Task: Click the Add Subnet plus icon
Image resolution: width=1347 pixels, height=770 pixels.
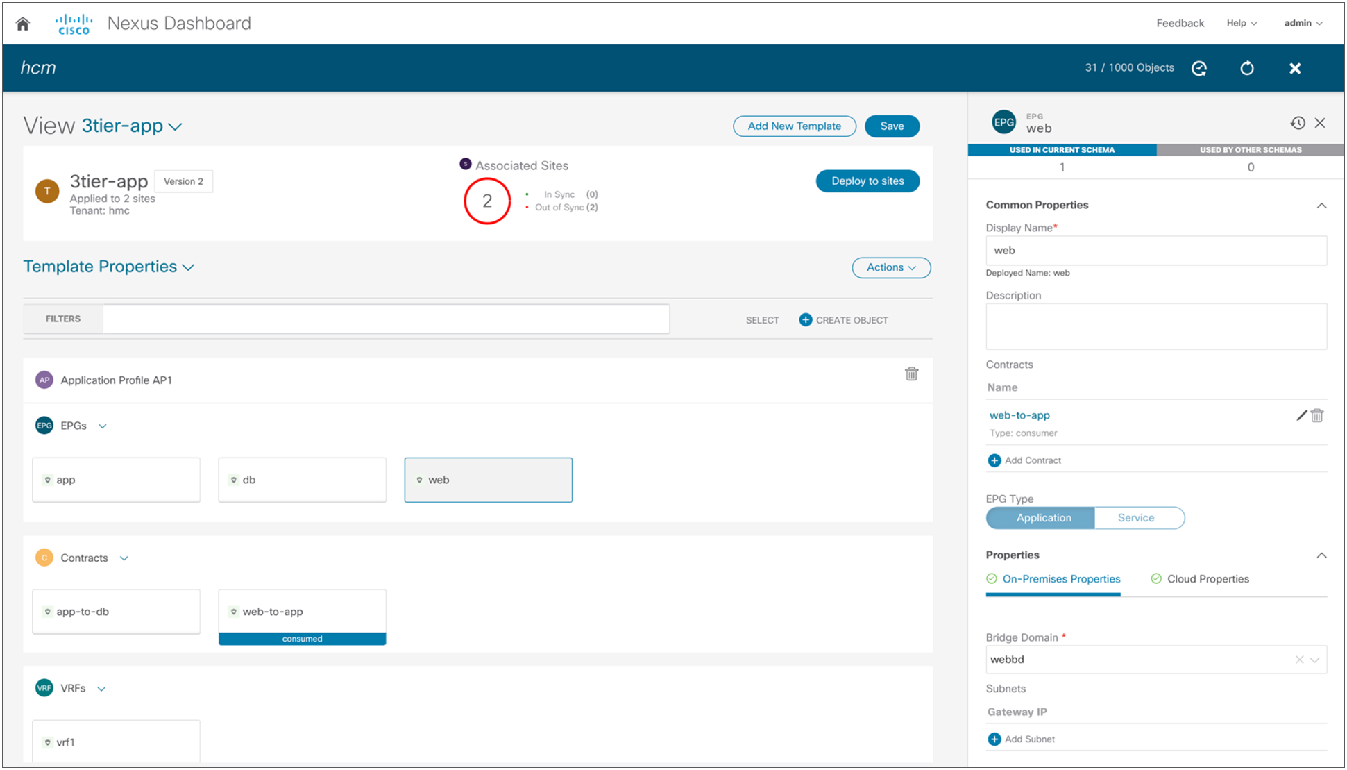Action: tap(994, 739)
